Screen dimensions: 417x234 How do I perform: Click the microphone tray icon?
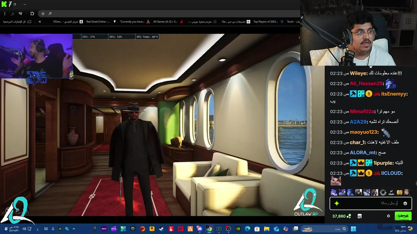53,229
